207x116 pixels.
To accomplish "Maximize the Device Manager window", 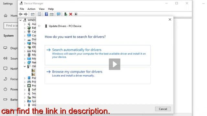I will (x=177, y=3).
